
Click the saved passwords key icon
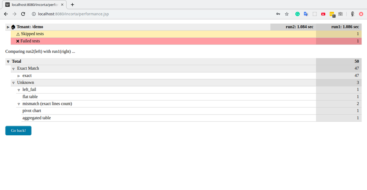278,14
